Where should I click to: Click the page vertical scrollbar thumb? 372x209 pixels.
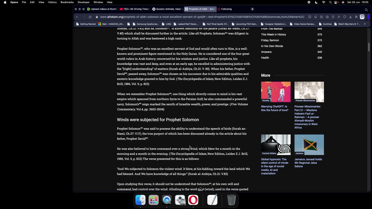(x=369, y=47)
